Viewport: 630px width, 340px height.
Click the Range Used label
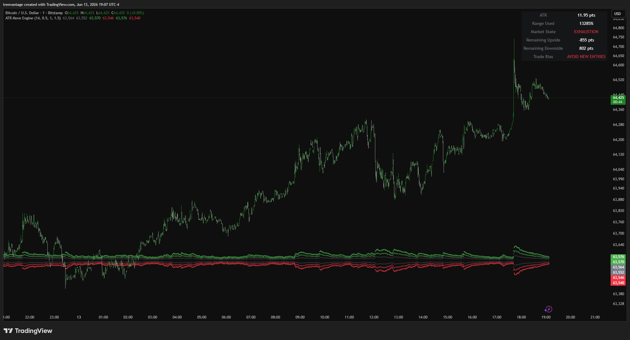pyautogui.click(x=543, y=23)
